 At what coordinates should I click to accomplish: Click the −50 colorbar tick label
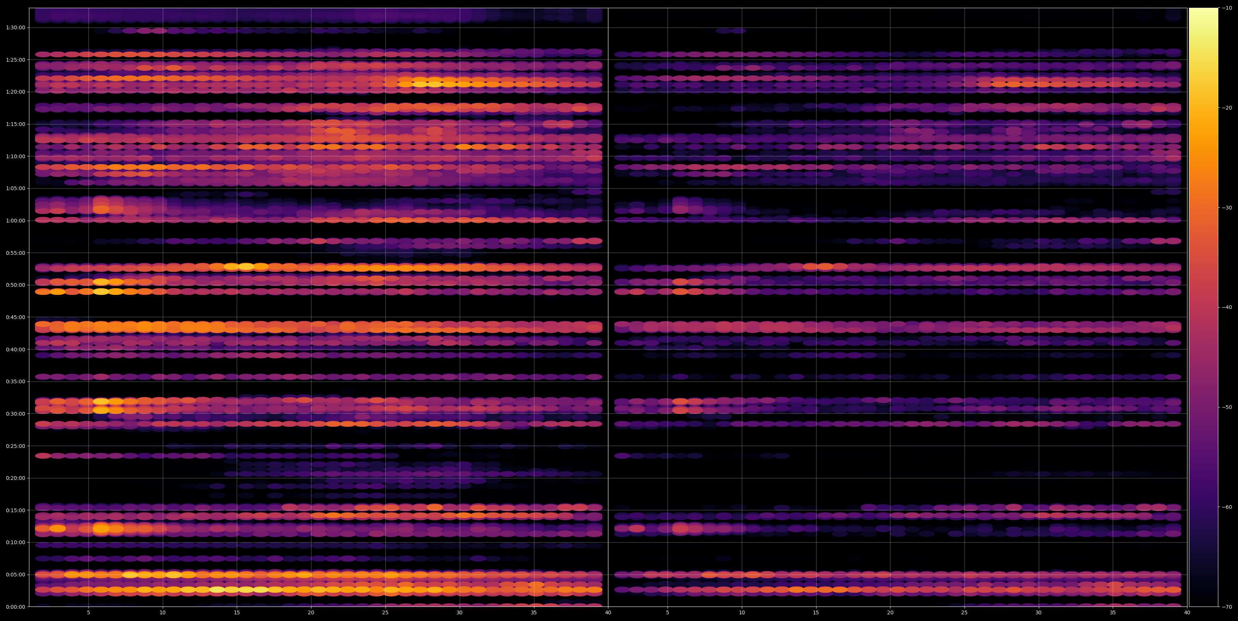tap(1227, 407)
